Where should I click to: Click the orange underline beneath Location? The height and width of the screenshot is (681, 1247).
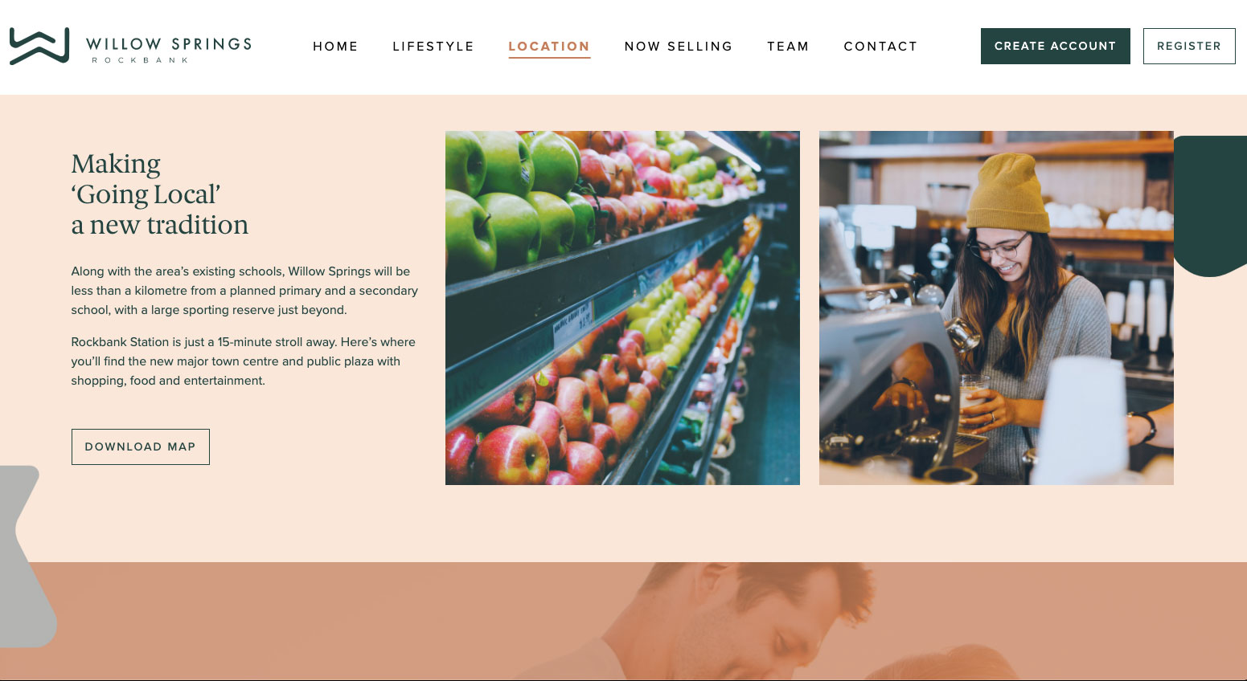549,58
